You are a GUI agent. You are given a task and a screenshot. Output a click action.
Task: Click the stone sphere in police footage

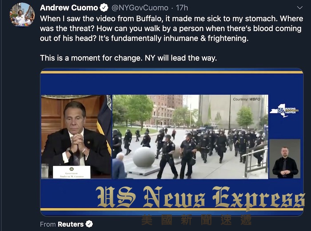tap(144, 157)
